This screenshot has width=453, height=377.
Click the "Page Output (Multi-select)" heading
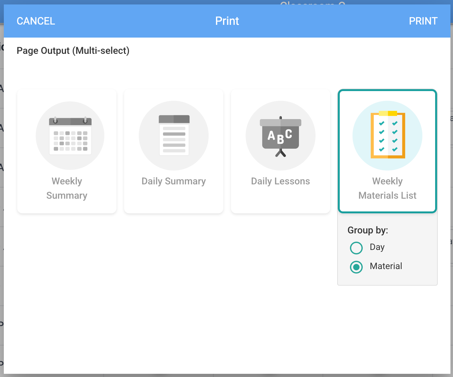coord(73,51)
